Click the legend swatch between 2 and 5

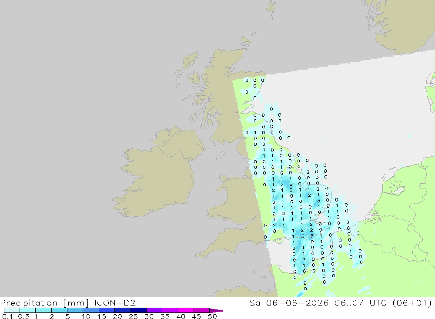(59, 310)
